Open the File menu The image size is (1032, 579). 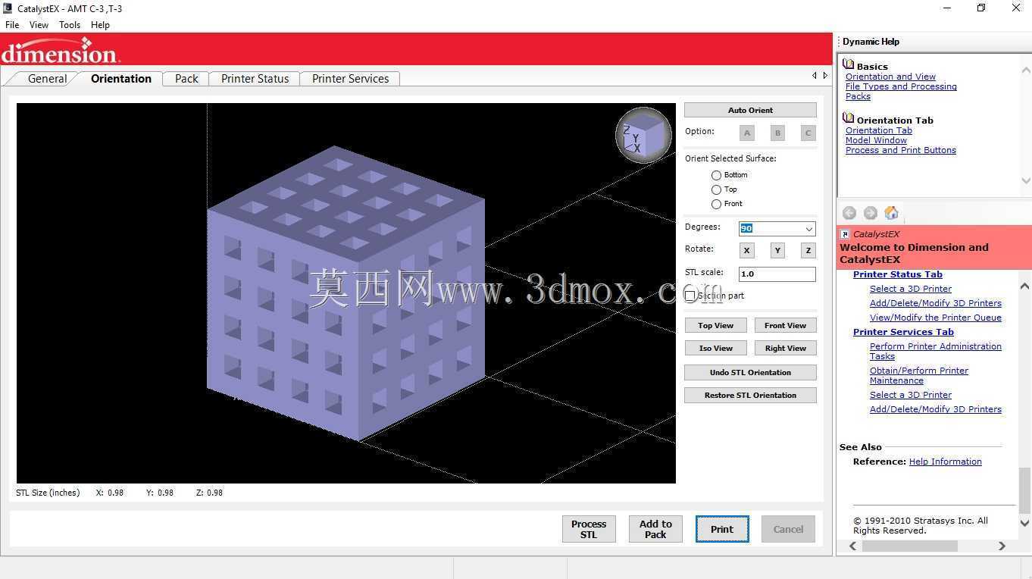point(12,25)
